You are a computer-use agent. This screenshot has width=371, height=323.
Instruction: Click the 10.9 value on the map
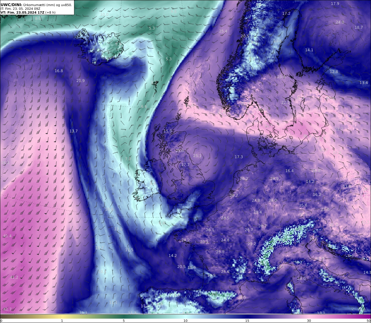211,275
